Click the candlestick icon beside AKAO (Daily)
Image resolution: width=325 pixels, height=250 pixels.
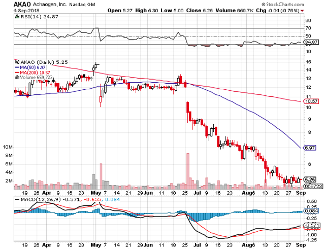pos(17,62)
